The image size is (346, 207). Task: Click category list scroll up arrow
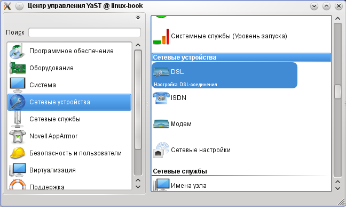138,45
